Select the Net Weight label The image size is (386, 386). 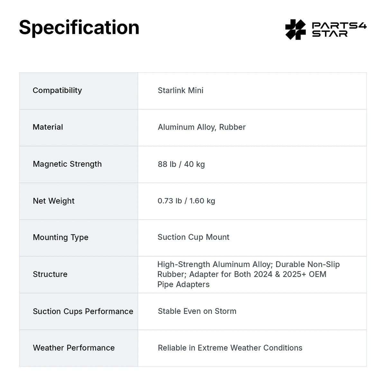(54, 201)
